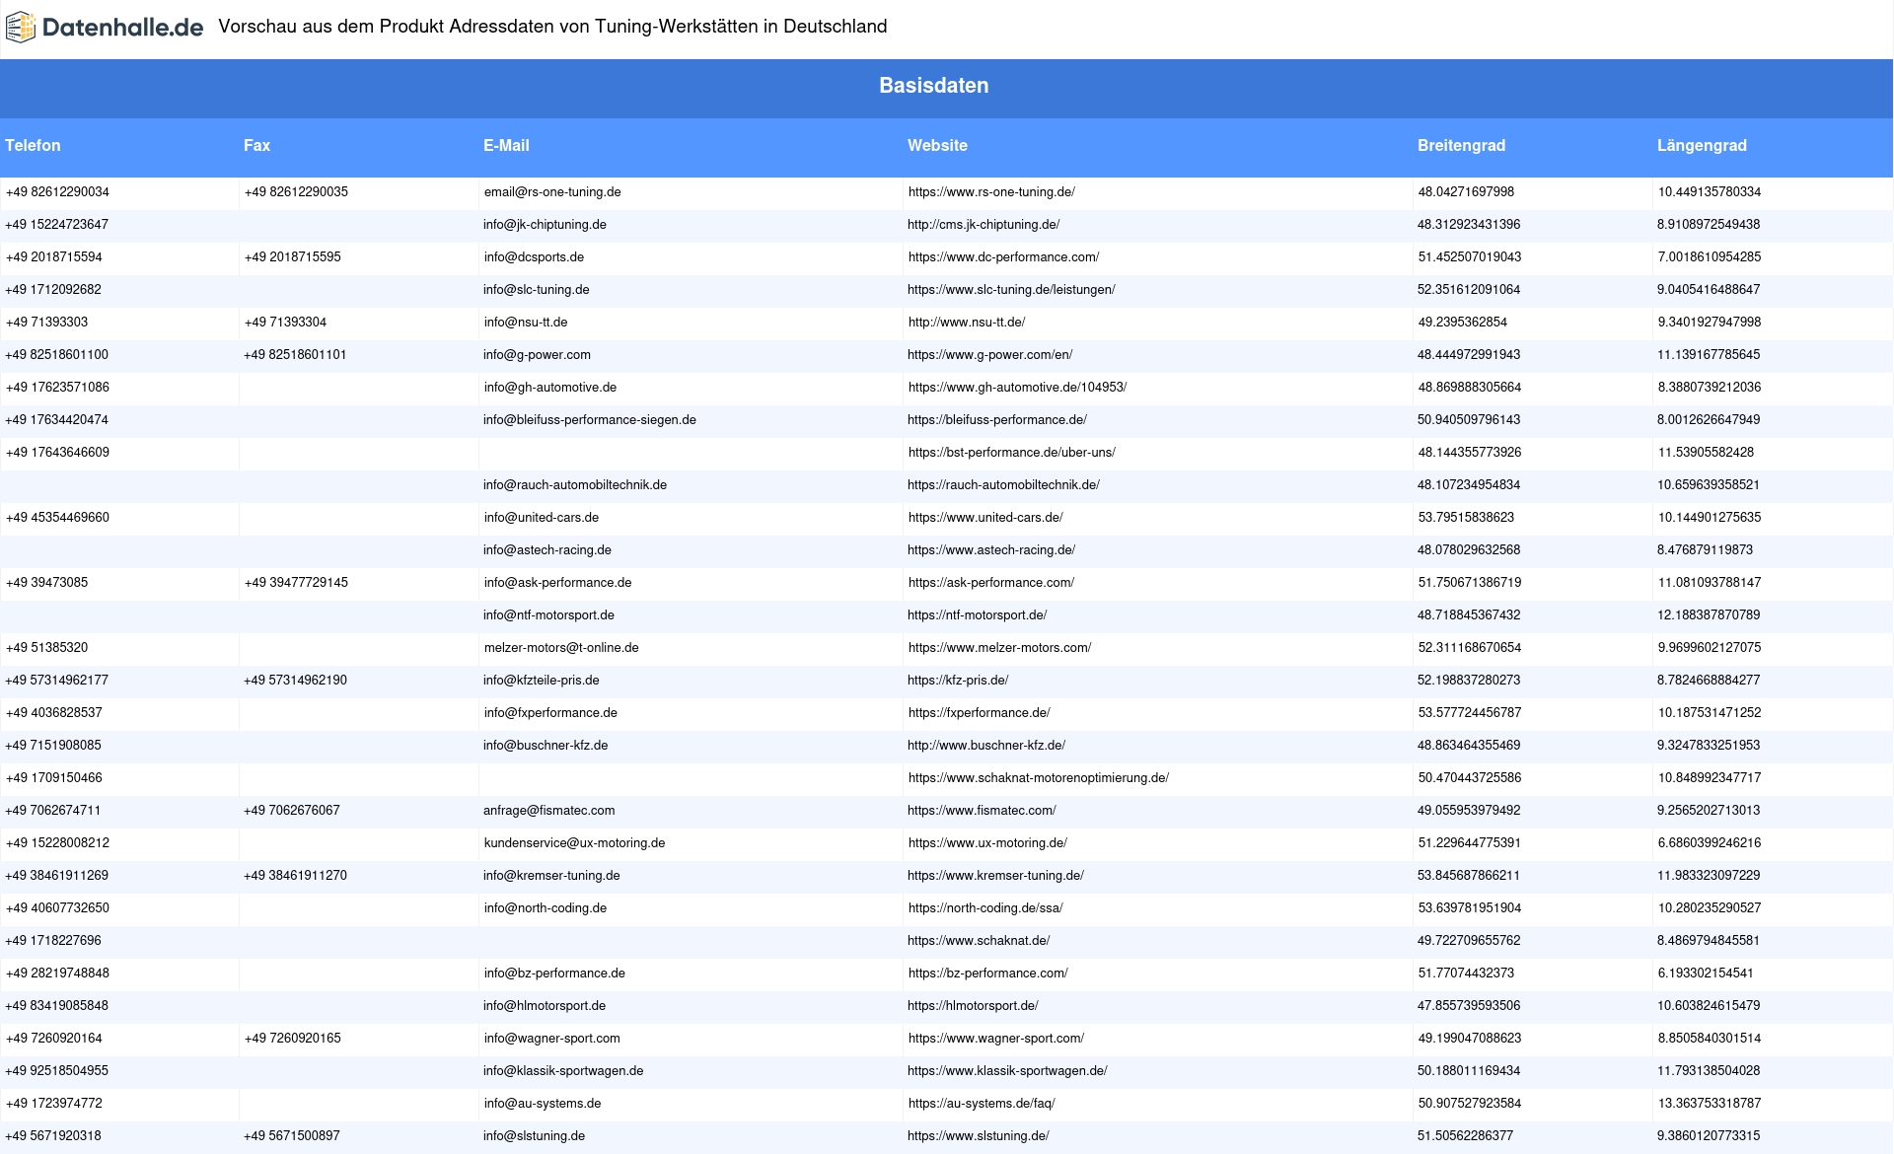Viewport: 1894px width, 1154px height.
Task: Click the Breitengrad column header
Action: point(1461,145)
